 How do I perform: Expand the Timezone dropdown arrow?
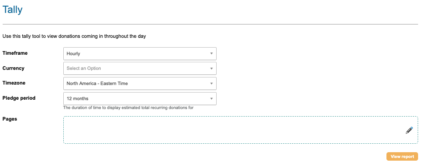[x=211, y=84]
